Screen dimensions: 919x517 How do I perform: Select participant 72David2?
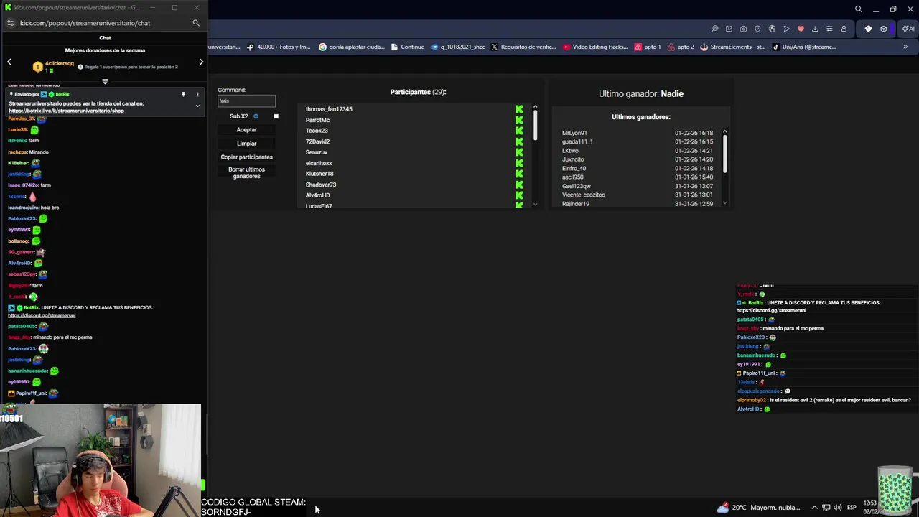tap(317, 141)
